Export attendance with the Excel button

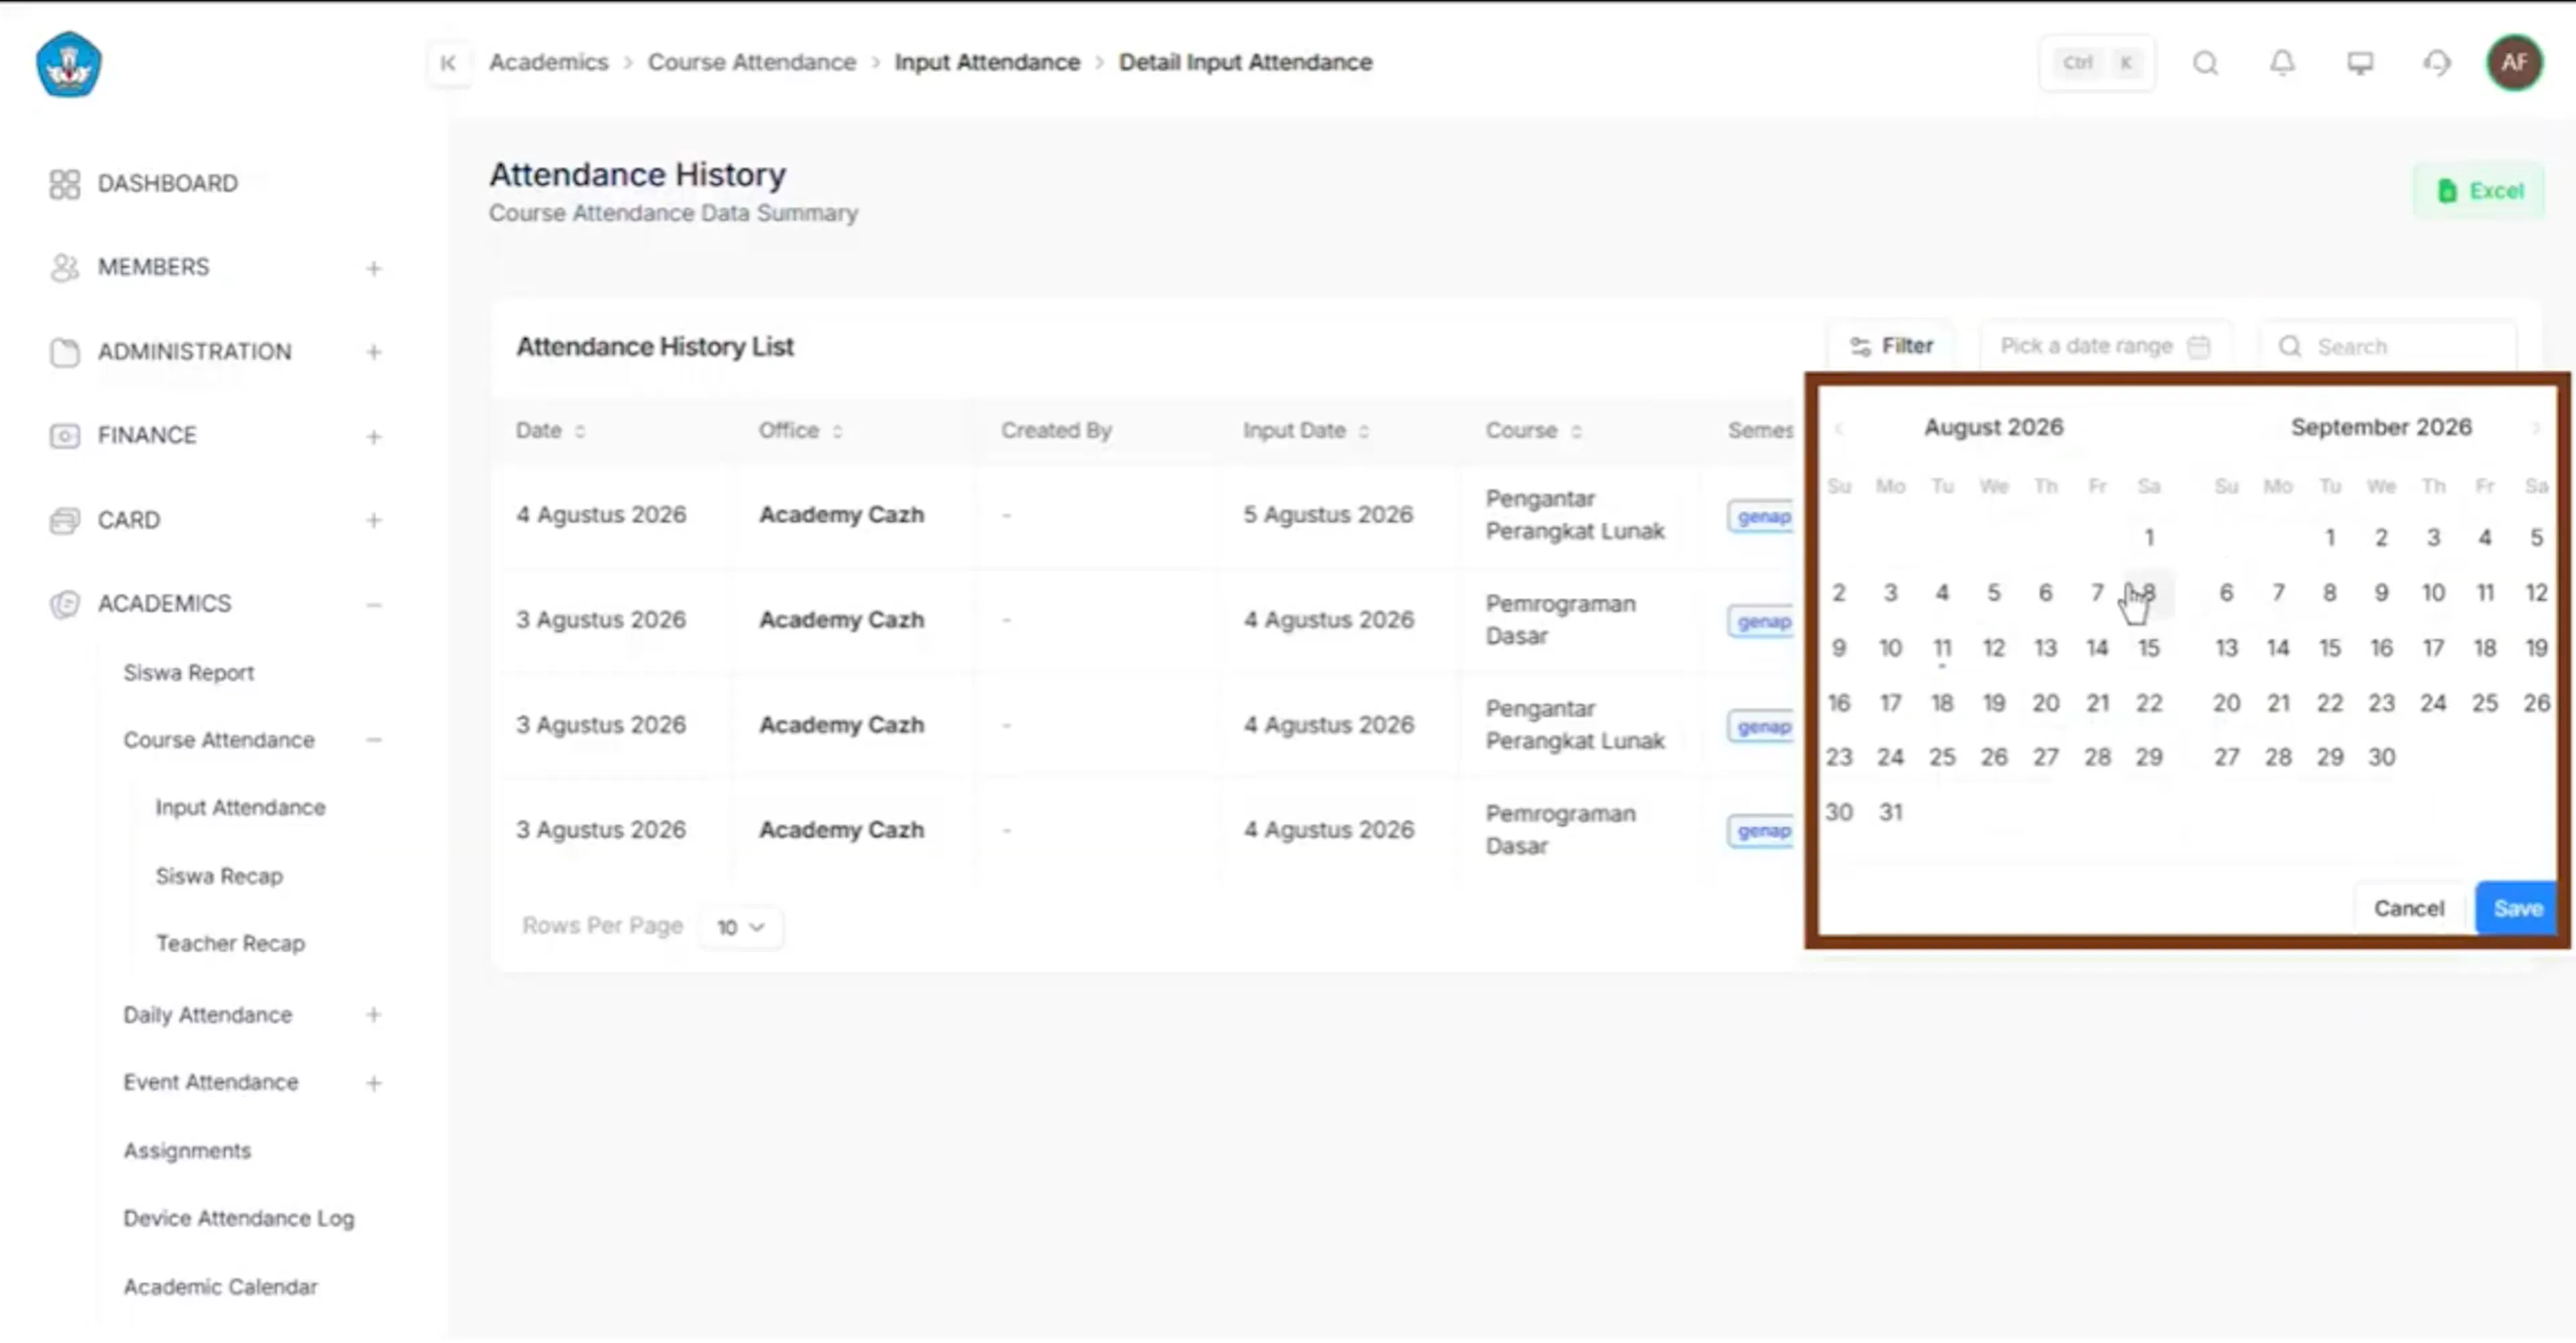(x=2479, y=191)
